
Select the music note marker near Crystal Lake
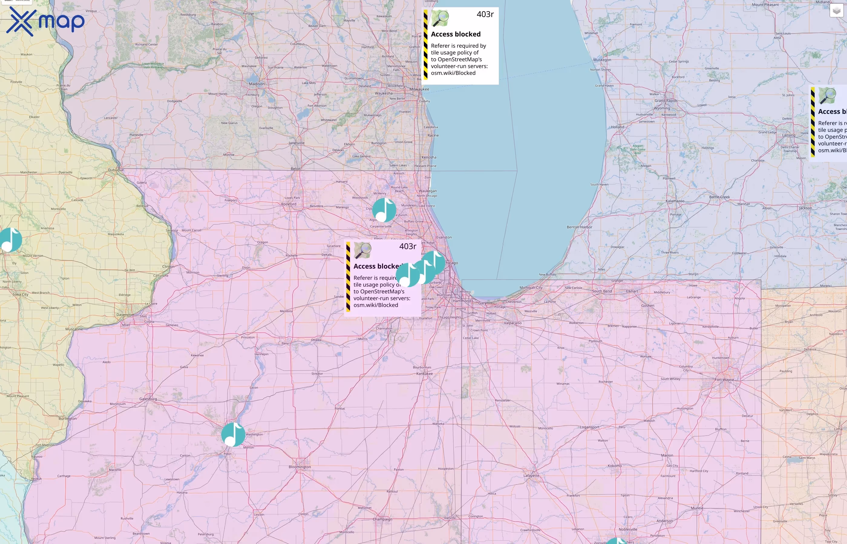384,210
